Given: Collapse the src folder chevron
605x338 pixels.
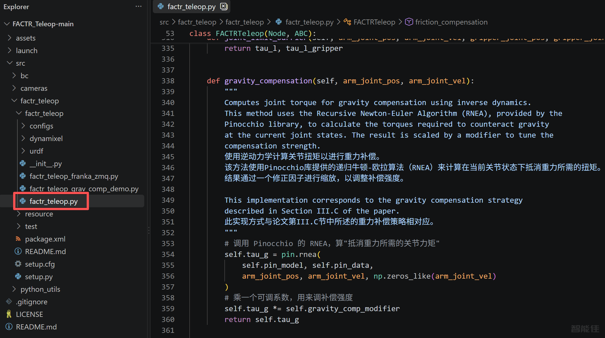Looking at the screenshot, I should 9,63.
